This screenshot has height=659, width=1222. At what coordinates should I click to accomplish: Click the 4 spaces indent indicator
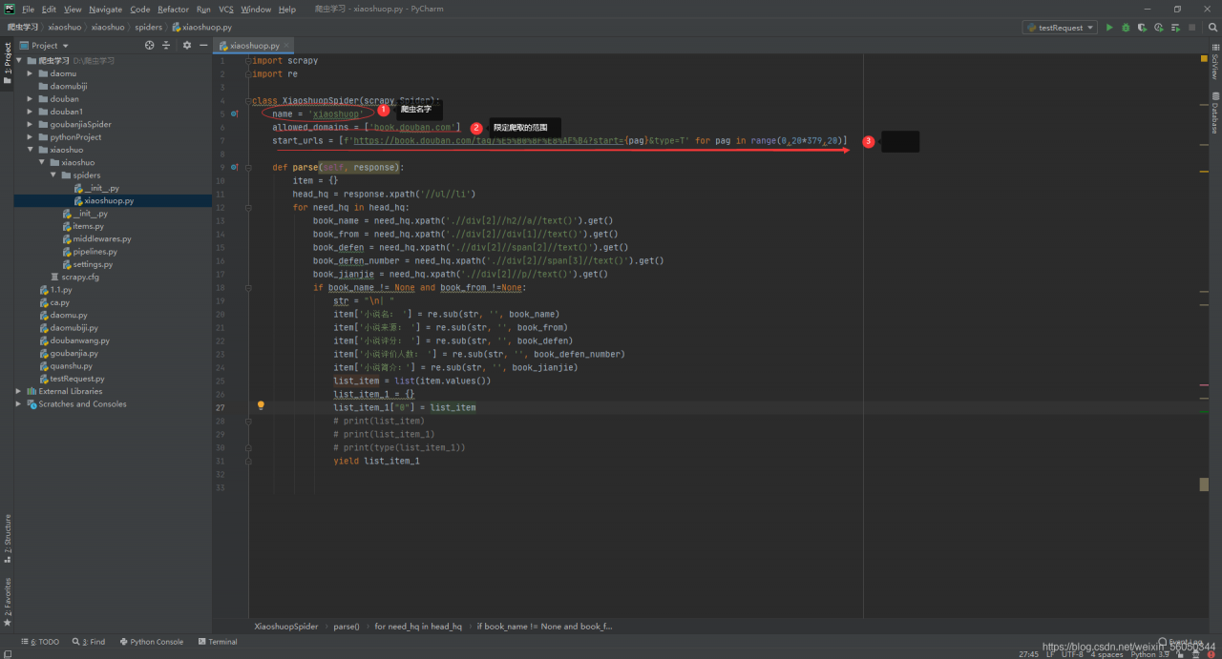(x=1107, y=654)
